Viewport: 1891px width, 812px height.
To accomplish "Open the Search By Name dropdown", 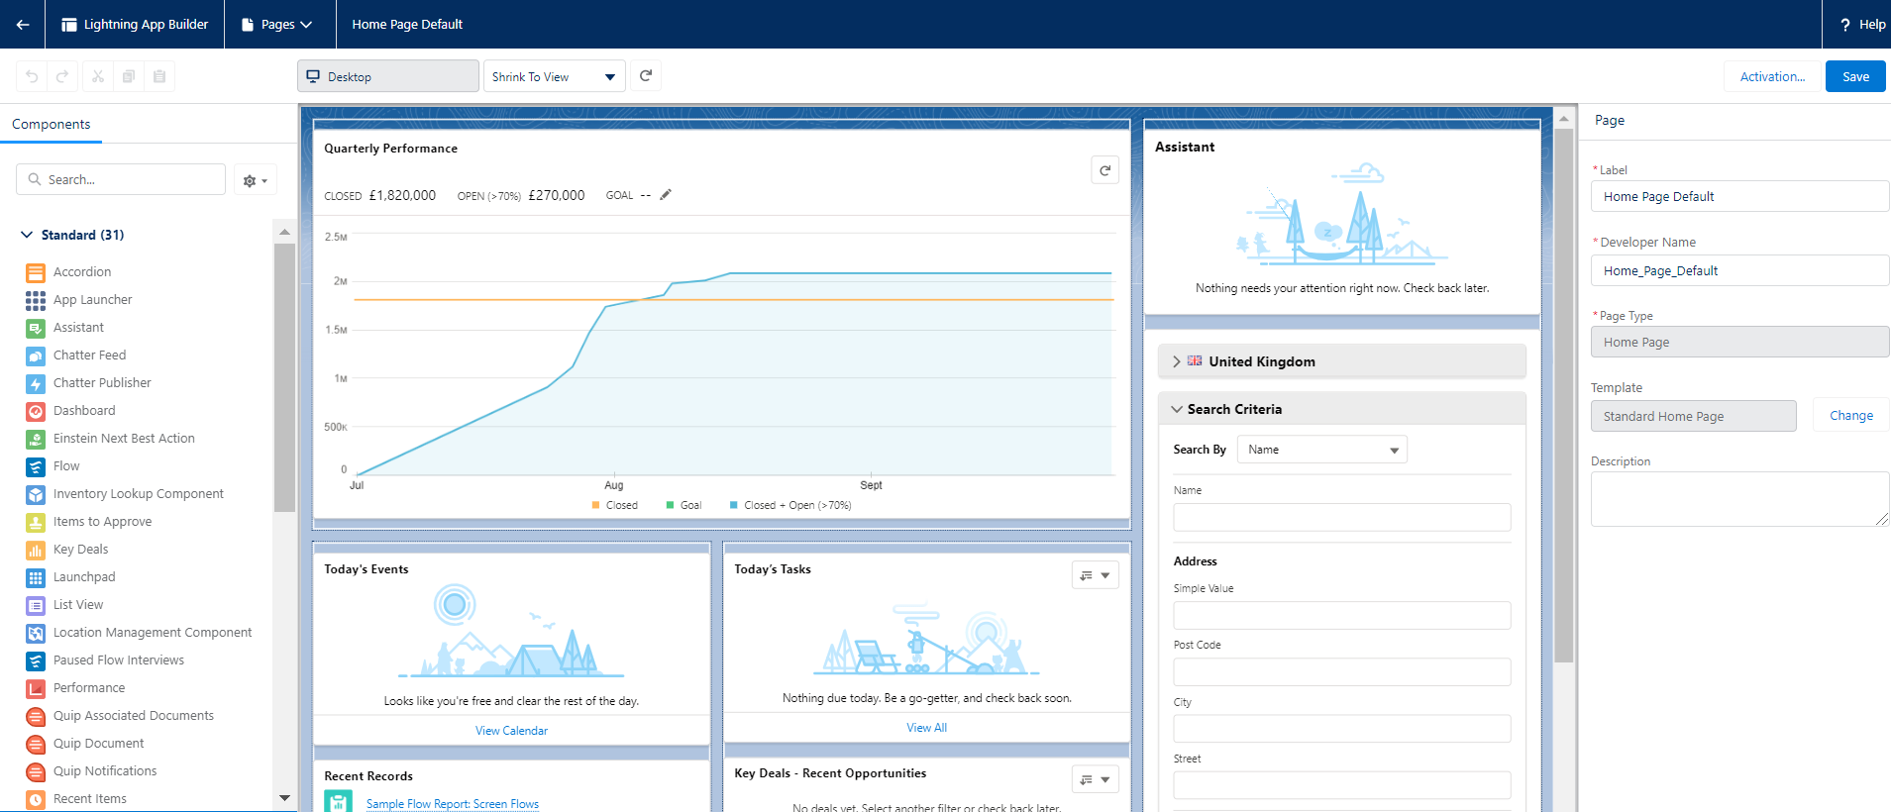I will point(1321,450).
